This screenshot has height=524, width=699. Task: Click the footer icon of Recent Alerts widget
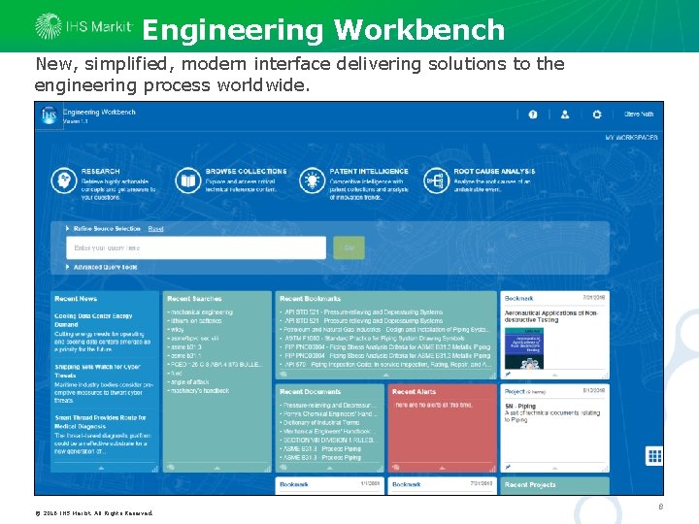coord(395,468)
